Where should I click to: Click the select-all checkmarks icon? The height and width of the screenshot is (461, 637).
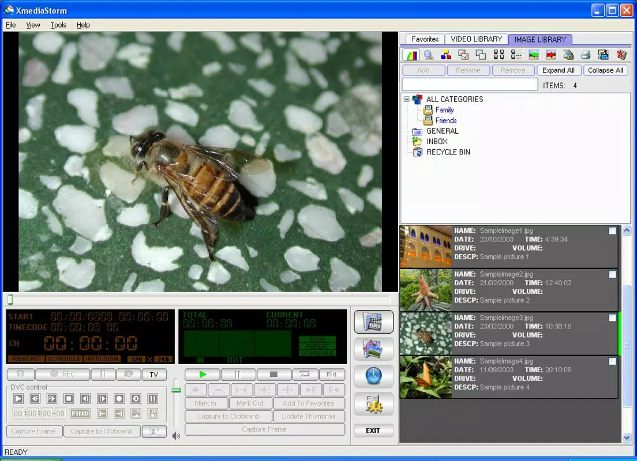(463, 55)
